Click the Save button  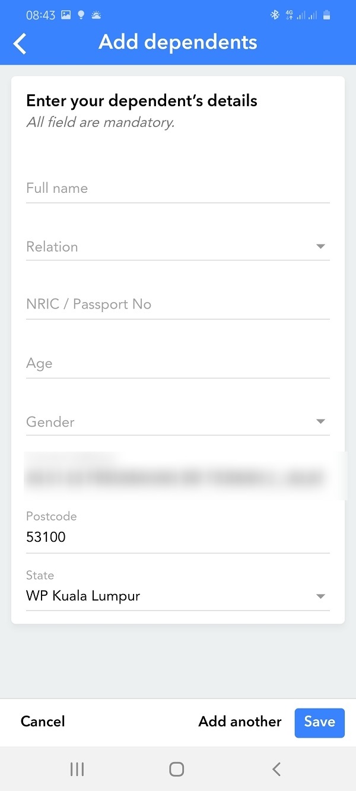click(x=319, y=722)
